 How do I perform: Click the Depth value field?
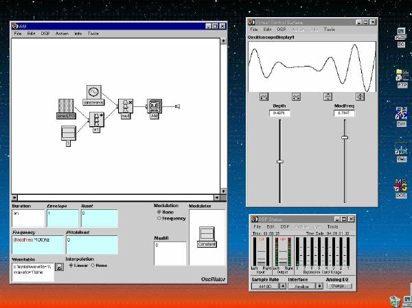click(x=279, y=113)
